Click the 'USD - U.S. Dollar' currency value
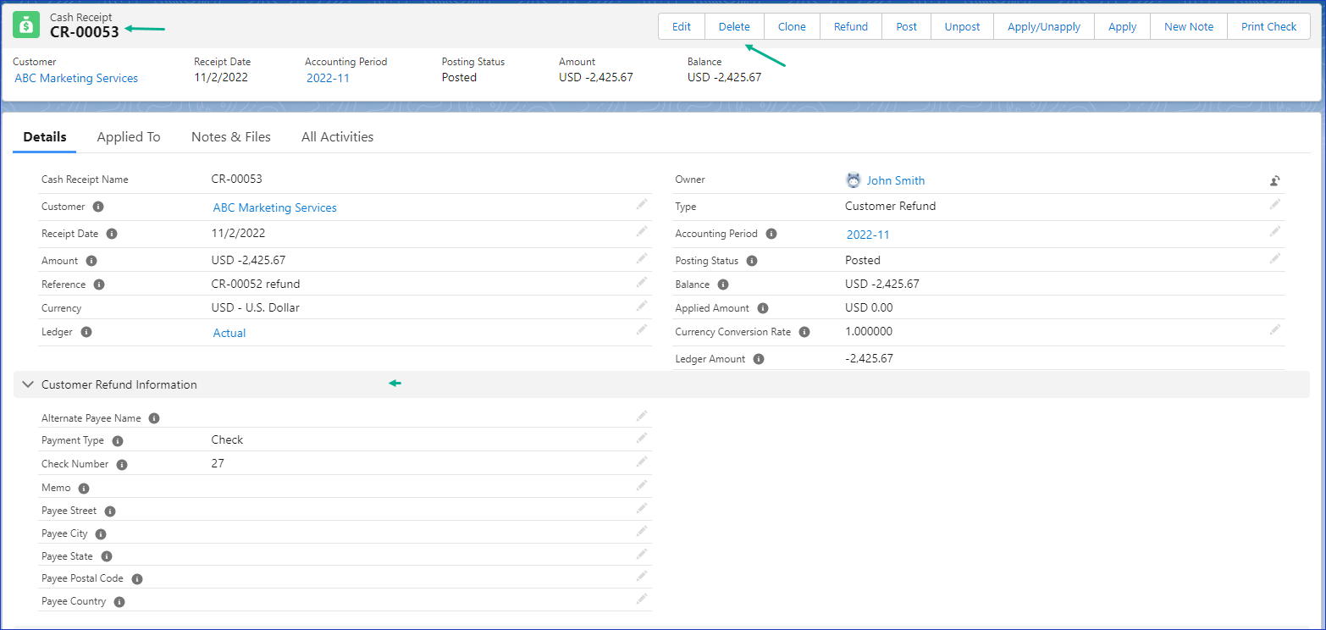This screenshot has height=630, width=1326. coord(256,307)
